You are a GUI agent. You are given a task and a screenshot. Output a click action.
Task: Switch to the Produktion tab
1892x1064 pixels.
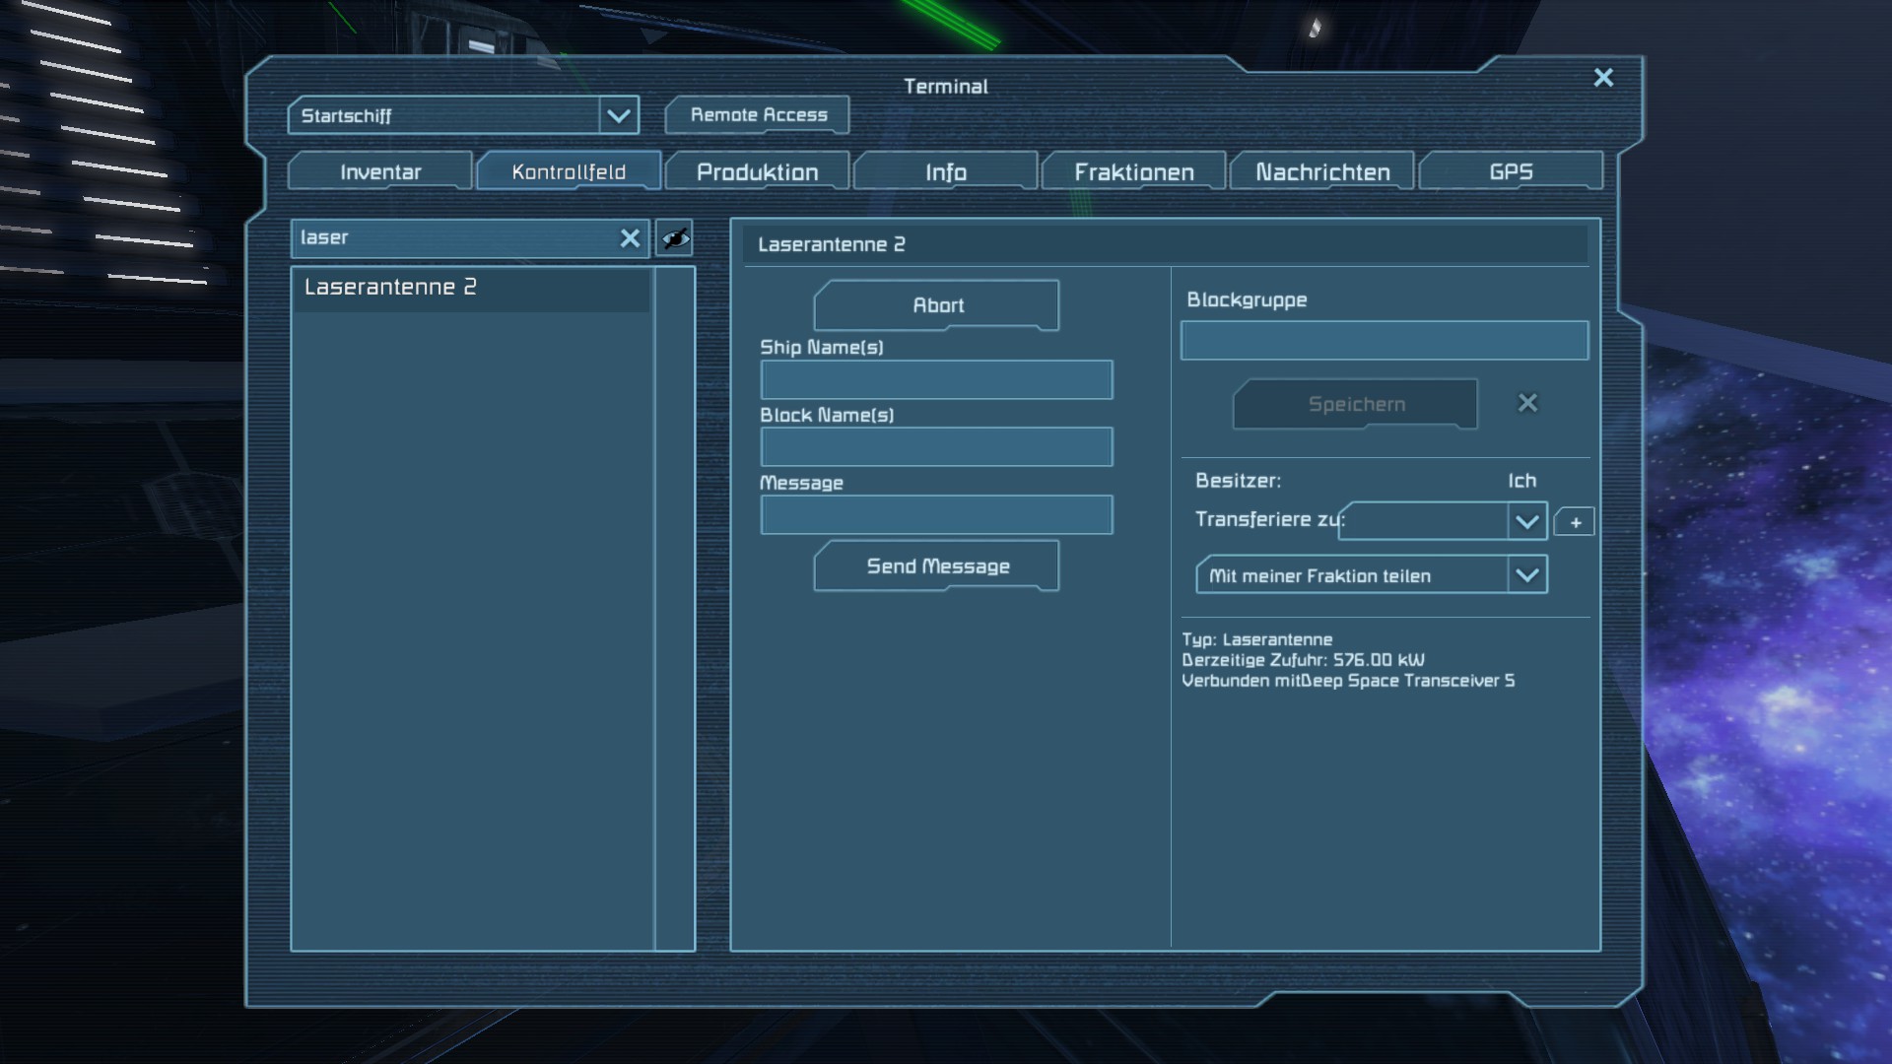pyautogui.click(x=757, y=172)
